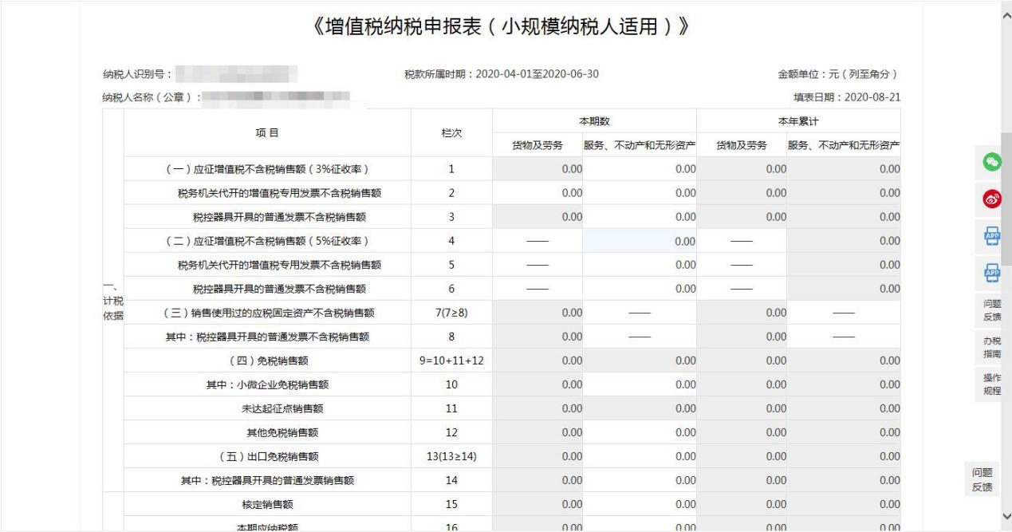Click the blurred 纳税人识别号 value

pyautogui.click(x=236, y=75)
